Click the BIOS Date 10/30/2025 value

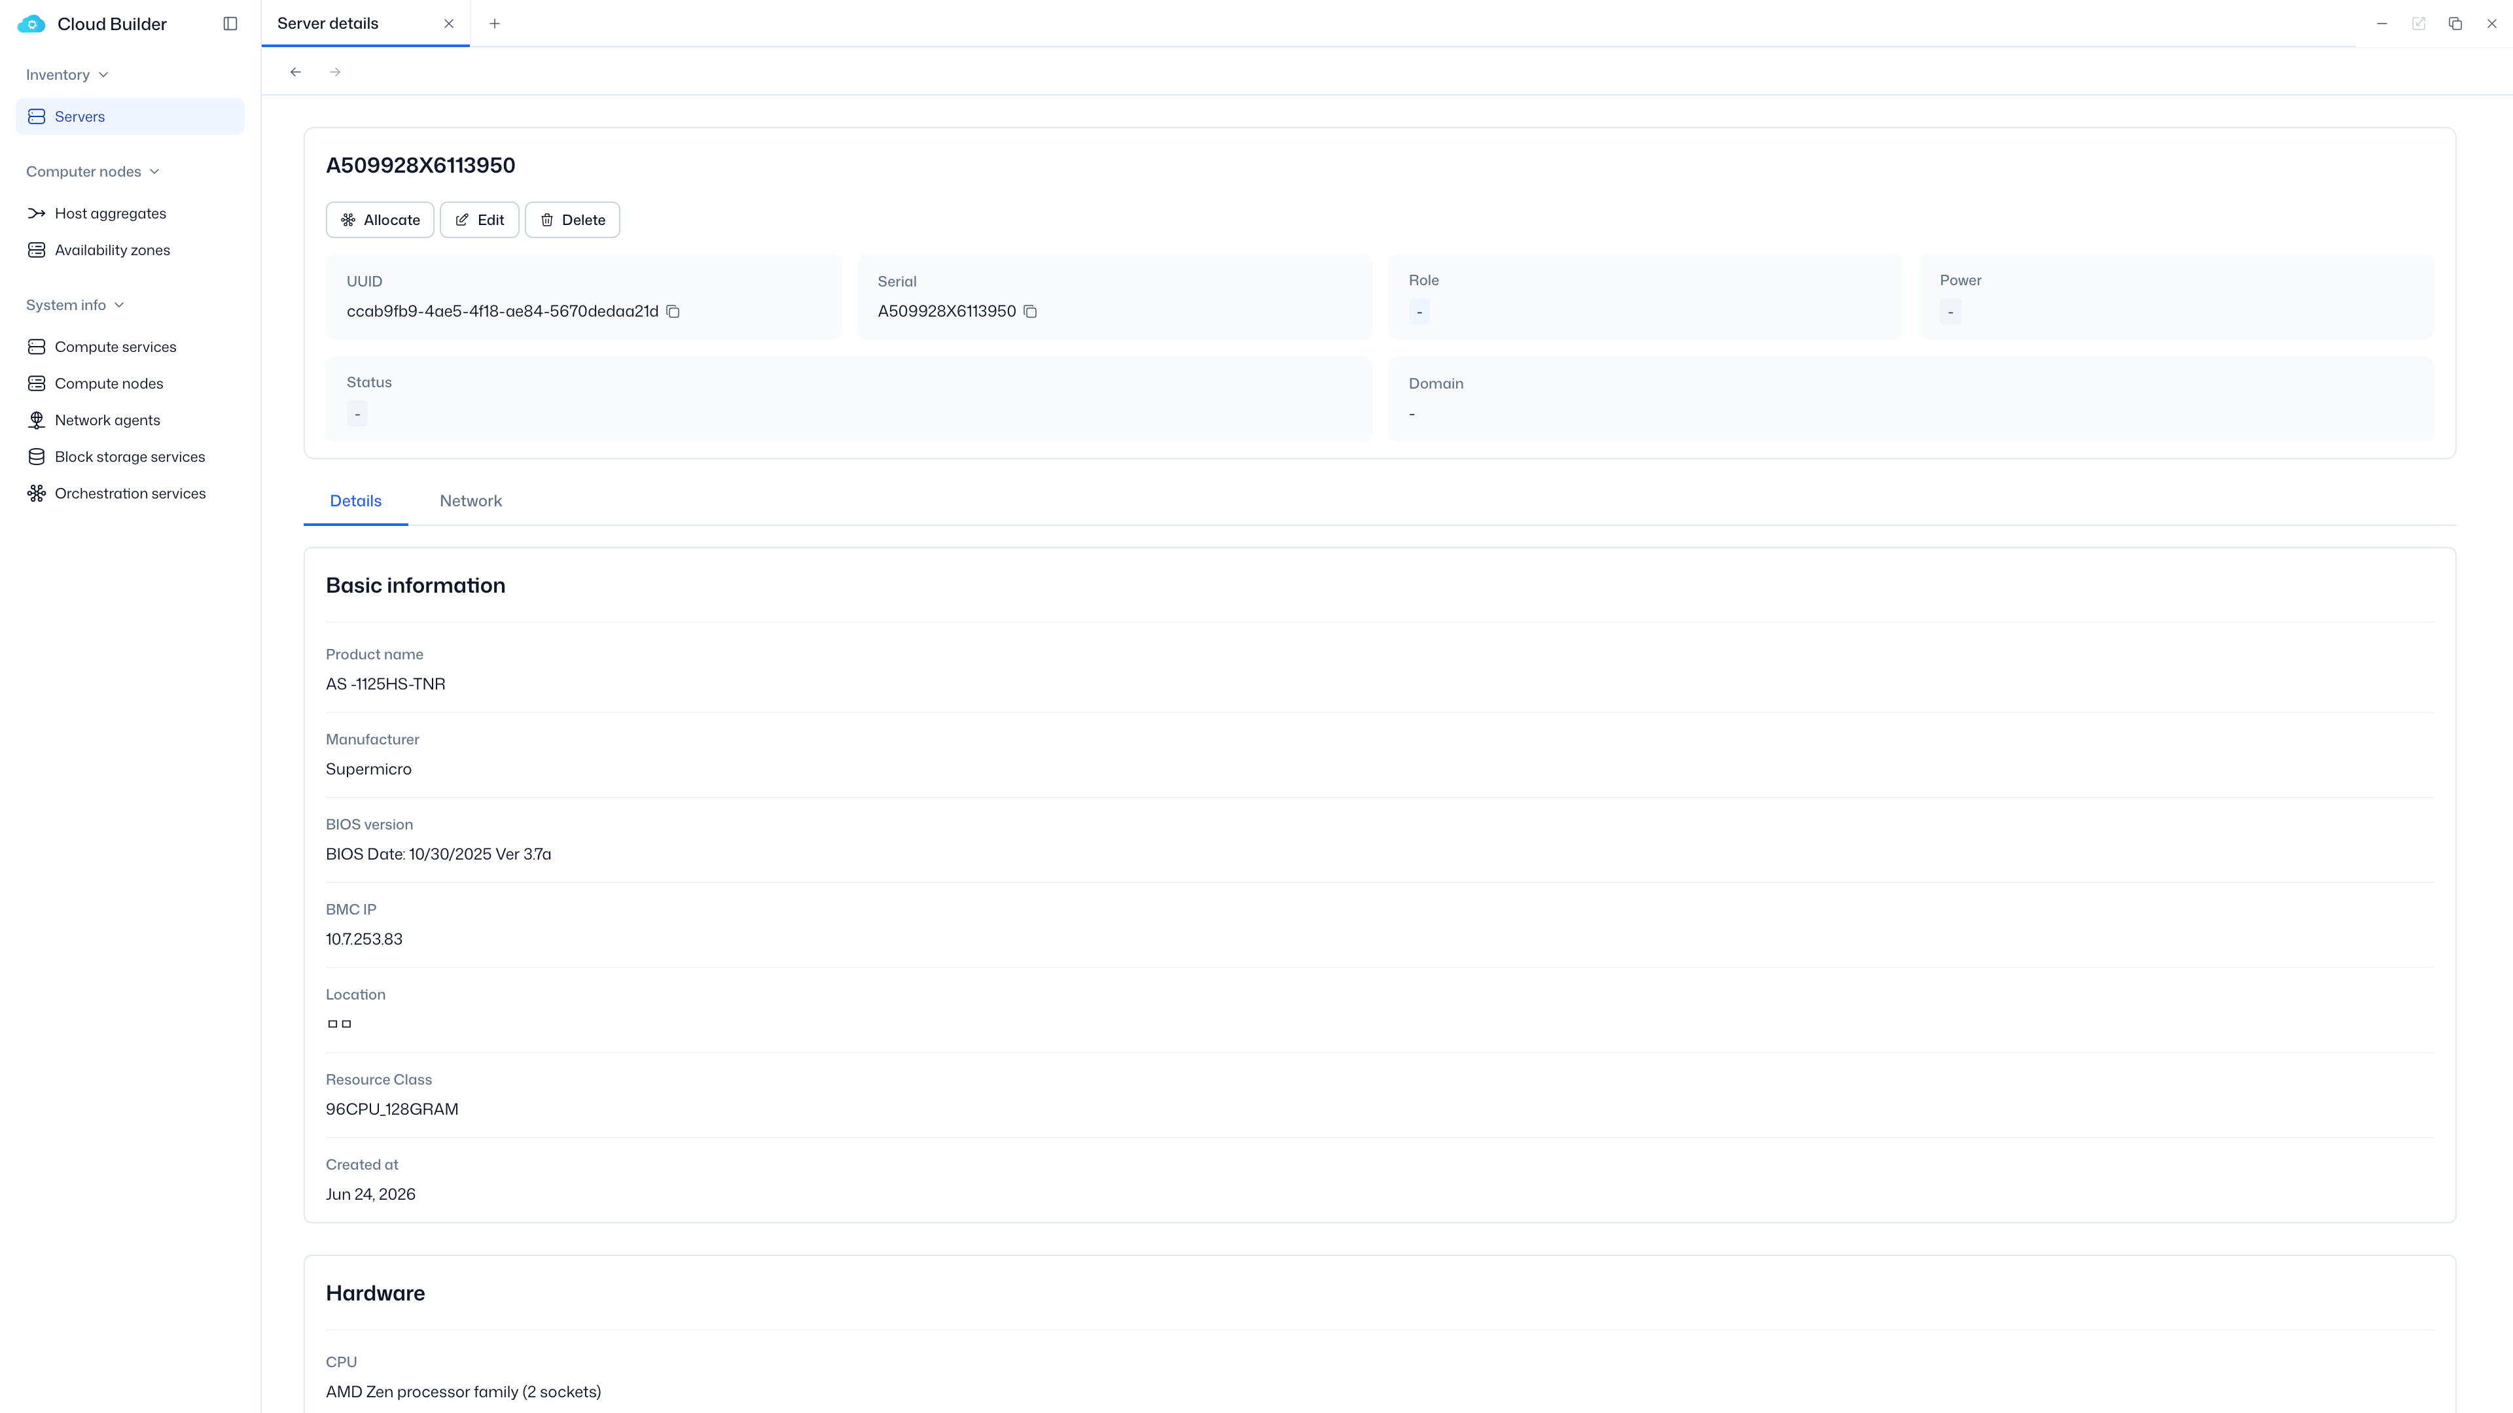[438, 853]
